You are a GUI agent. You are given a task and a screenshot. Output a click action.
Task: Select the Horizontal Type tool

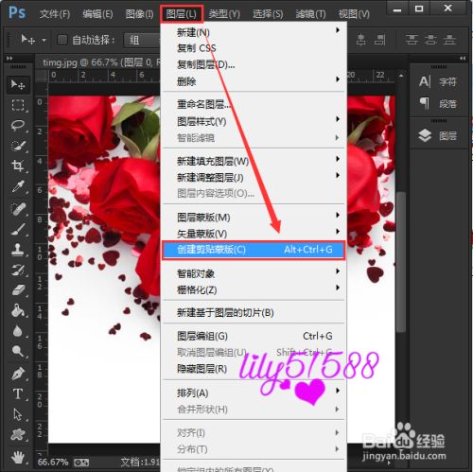coord(18,394)
